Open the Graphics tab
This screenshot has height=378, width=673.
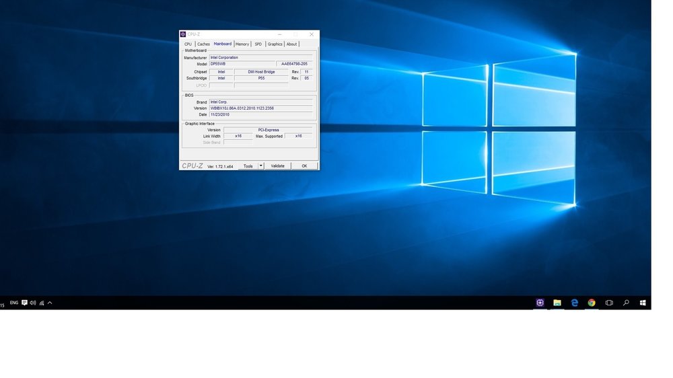click(275, 44)
